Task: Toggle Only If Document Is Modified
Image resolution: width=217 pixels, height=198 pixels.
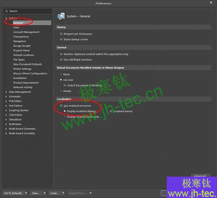Action: [x=65, y=85]
